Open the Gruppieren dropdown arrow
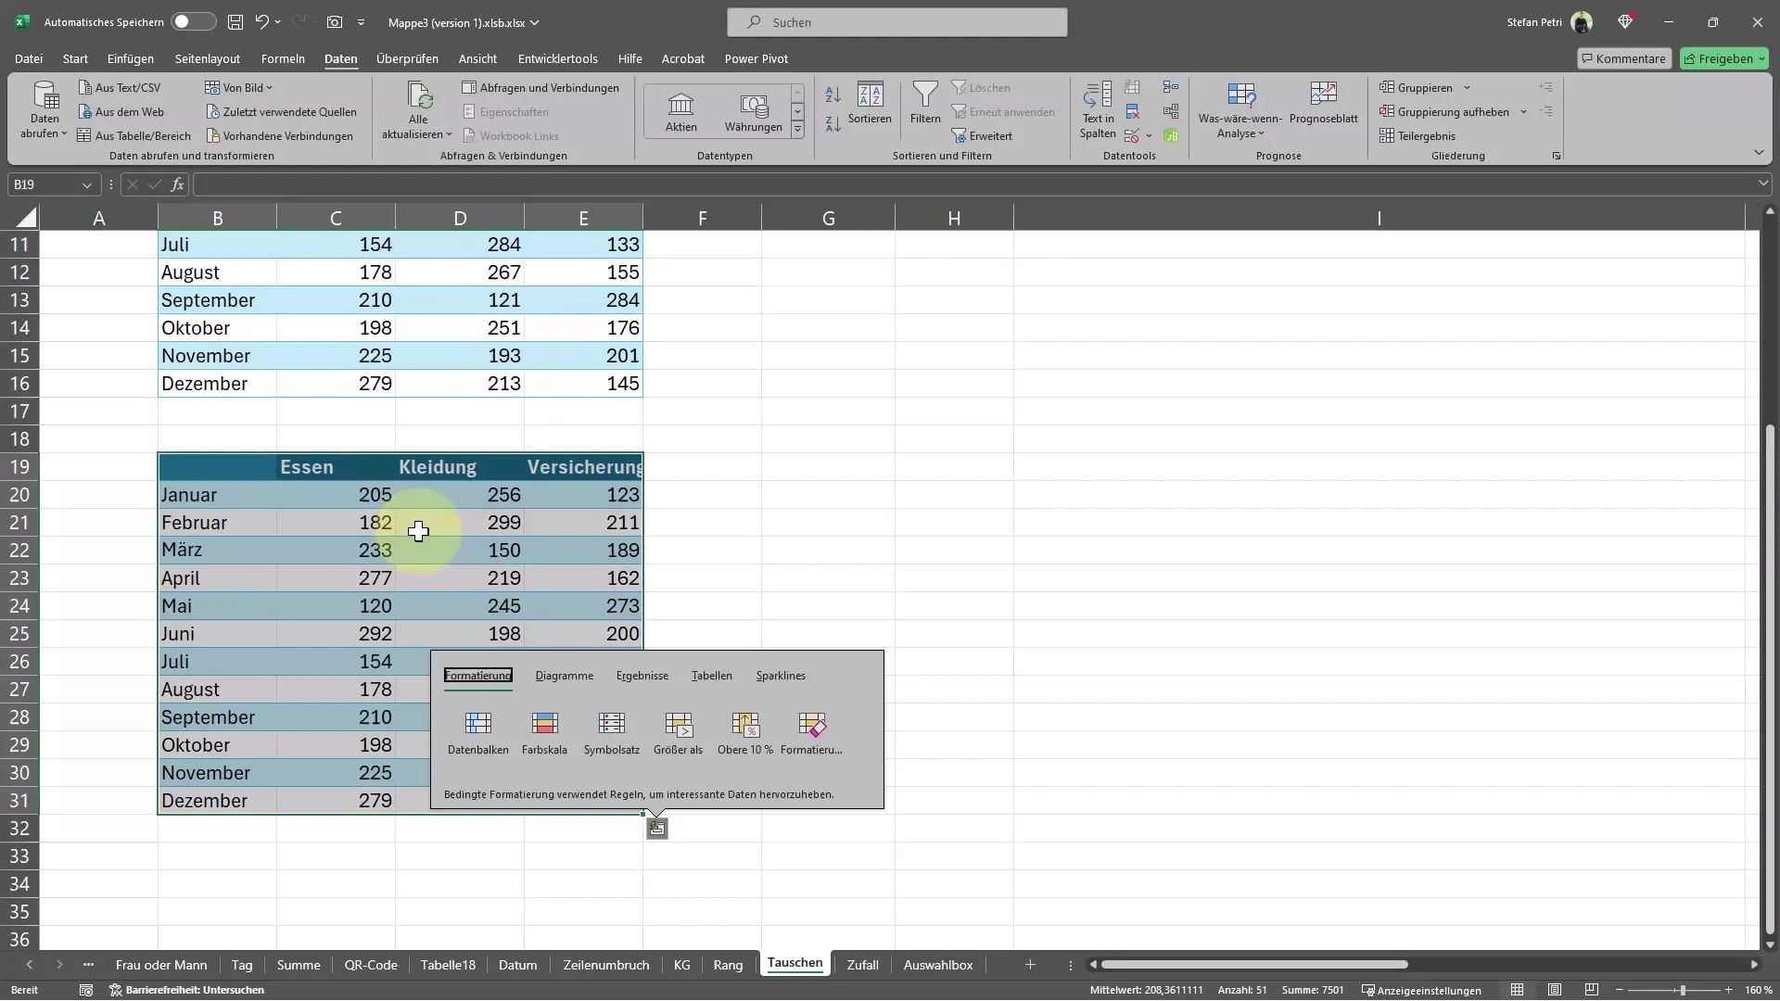 1467,88
